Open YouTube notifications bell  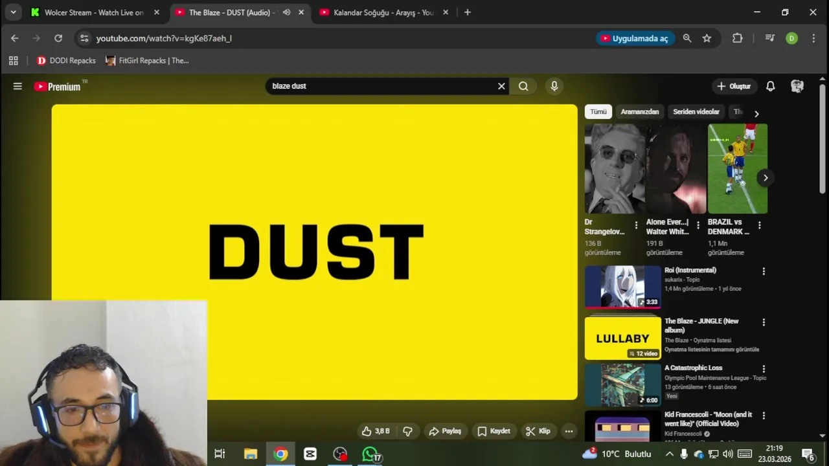click(771, 86)
